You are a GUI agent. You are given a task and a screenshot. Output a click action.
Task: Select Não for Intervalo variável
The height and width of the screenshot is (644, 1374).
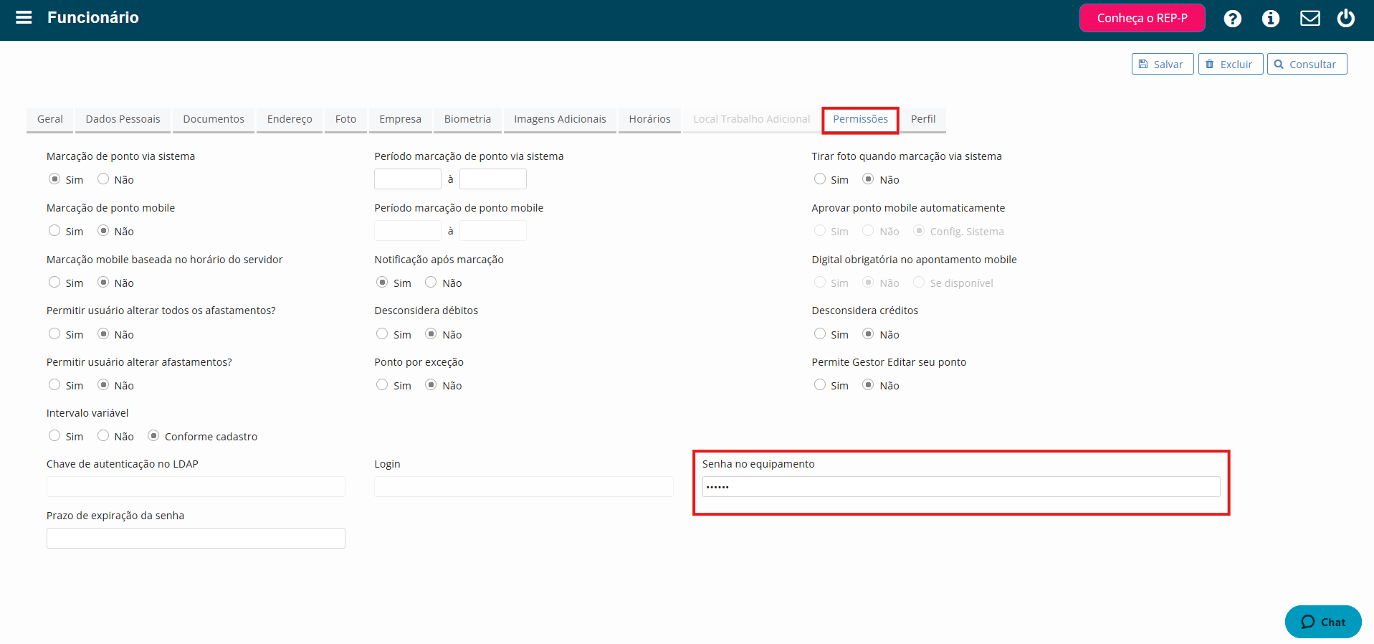point(103,436)
